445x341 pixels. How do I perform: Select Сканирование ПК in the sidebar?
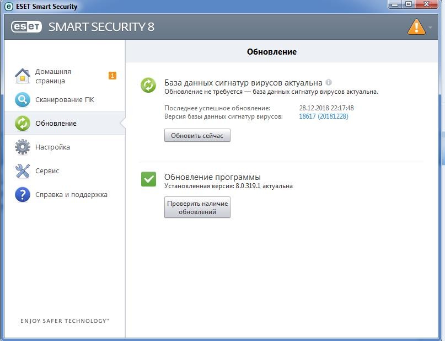click(65, 100)
